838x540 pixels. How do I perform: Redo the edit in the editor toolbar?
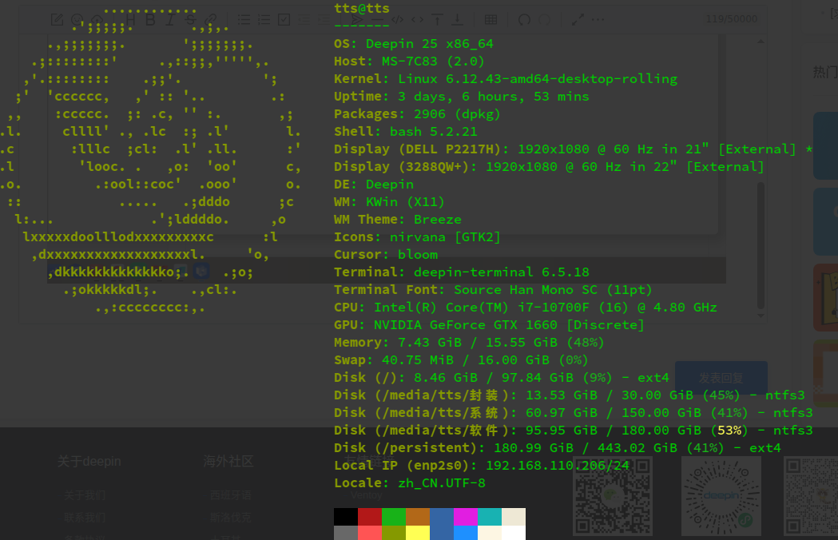tap(545, 20)
